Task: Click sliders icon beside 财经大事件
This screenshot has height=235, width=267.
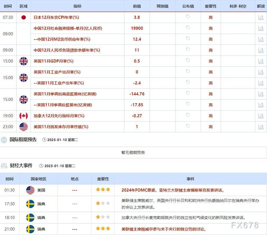Action: (x=4, y=166)
